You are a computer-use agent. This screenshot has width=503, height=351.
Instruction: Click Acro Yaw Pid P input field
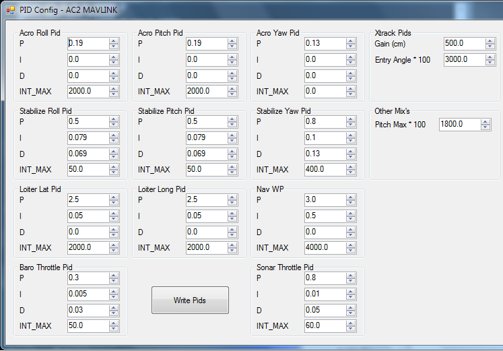click(x=323, y=43)
